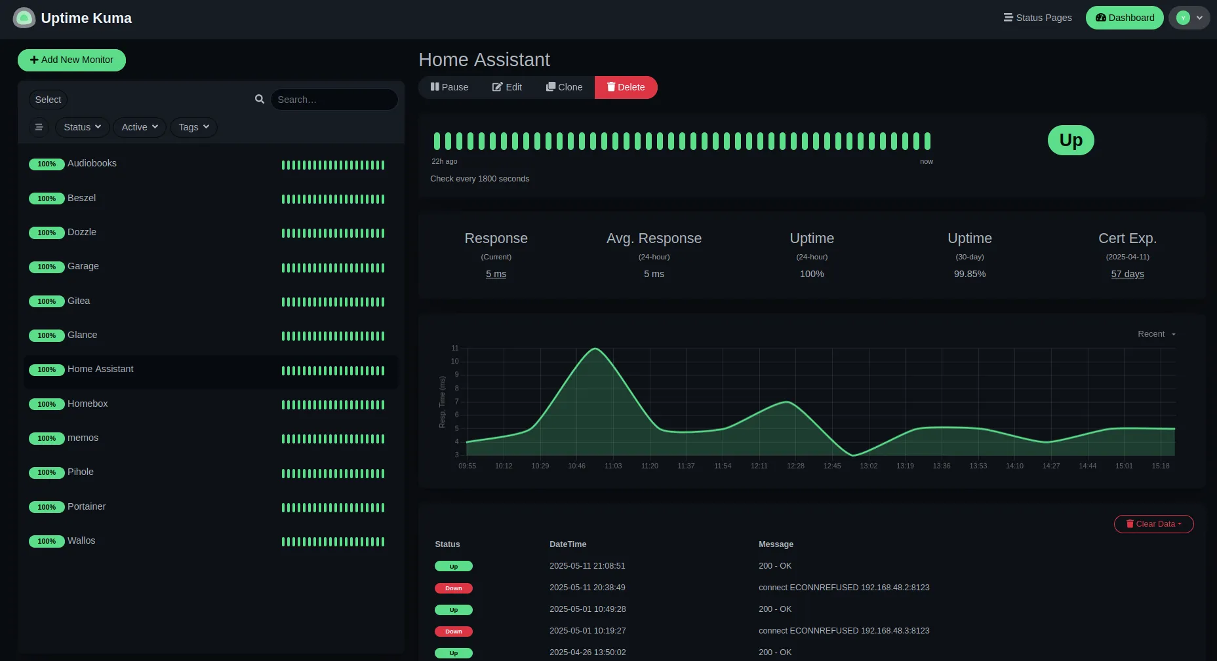
Task: Open the Active filter dropdown
Action: click(x=140, y=127)
